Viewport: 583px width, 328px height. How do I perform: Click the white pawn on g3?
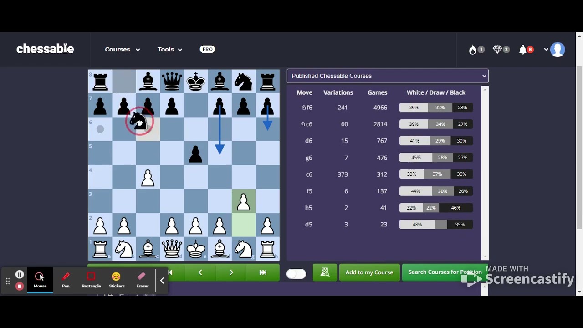[244, 201]
